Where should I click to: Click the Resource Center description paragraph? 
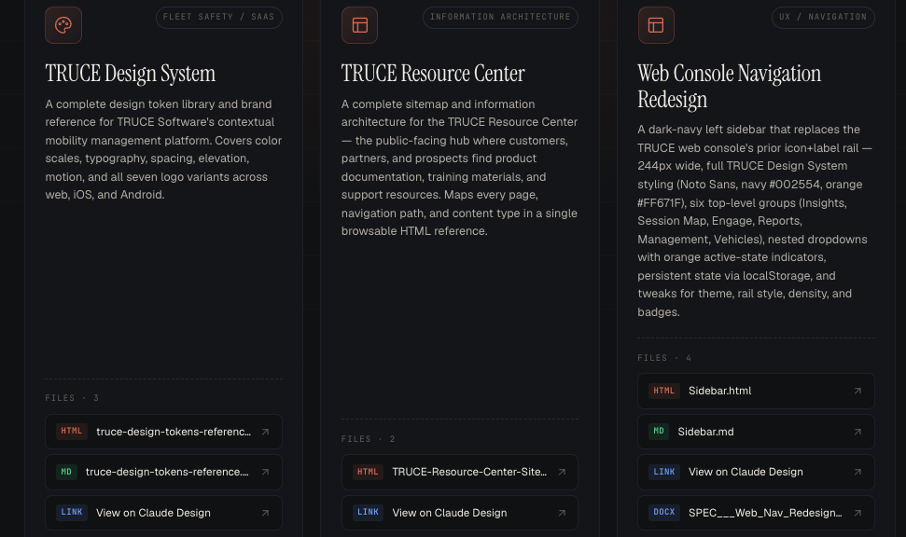tap(460, 168)
